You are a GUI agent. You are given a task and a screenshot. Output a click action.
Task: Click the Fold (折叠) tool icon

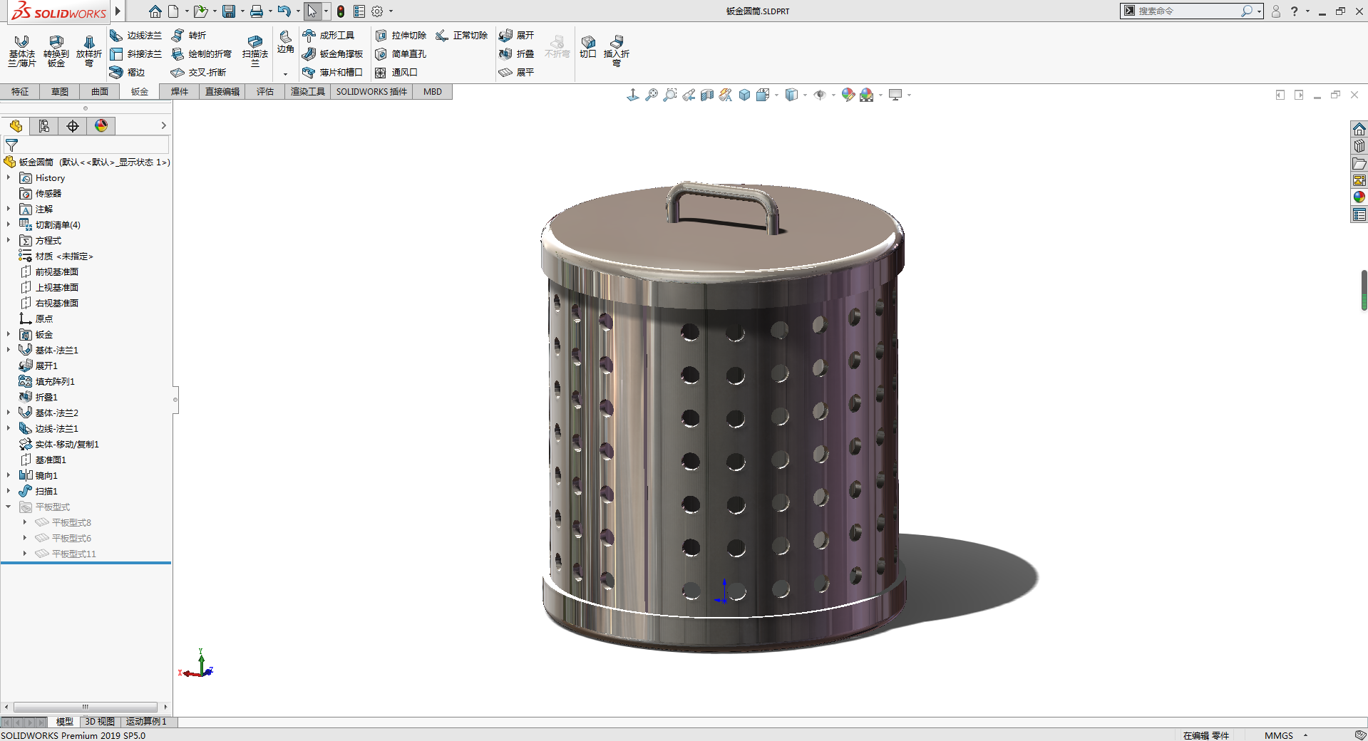pos(505,54)
